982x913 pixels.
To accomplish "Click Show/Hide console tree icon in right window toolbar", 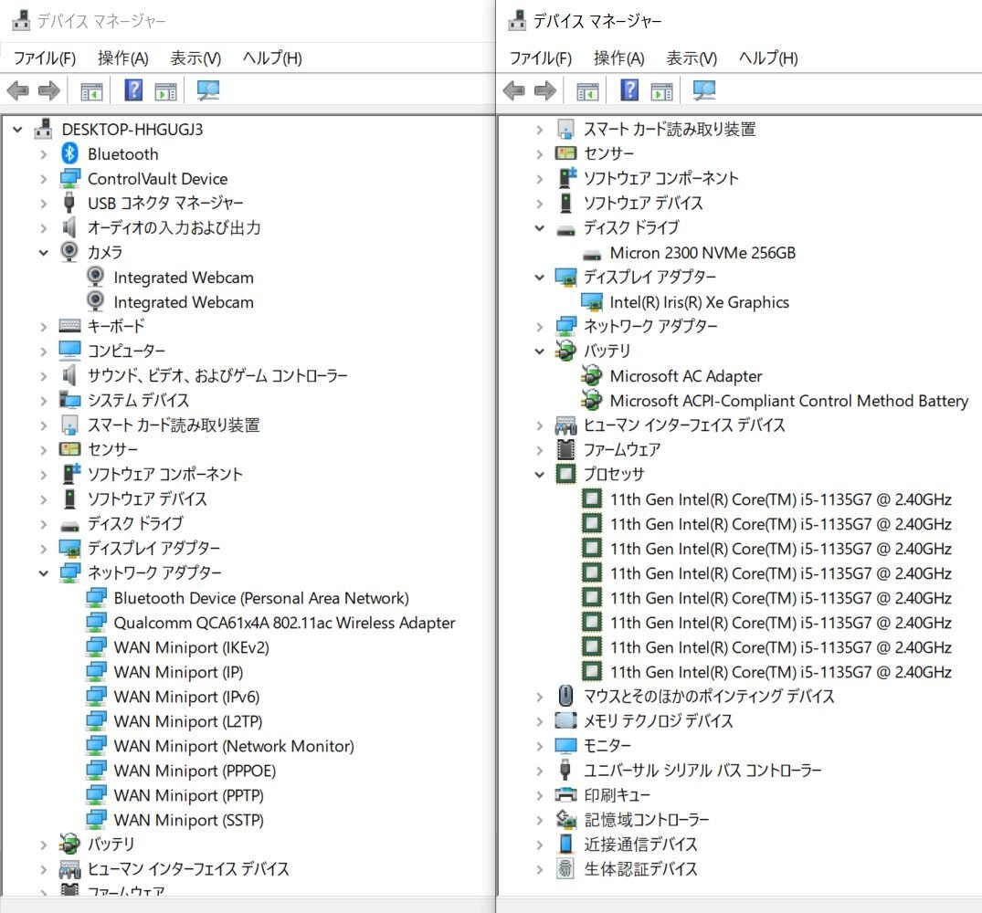I will (587, 91).
